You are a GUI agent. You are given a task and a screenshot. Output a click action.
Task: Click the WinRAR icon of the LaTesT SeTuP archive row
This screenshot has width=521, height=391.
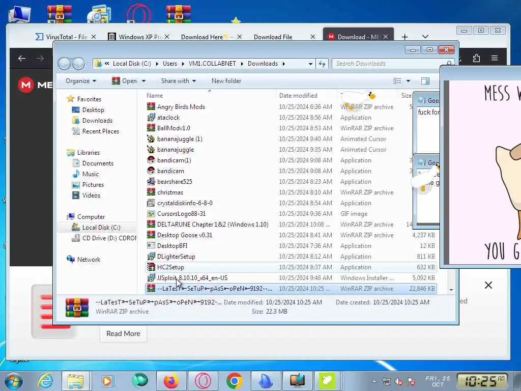point(151,288)
